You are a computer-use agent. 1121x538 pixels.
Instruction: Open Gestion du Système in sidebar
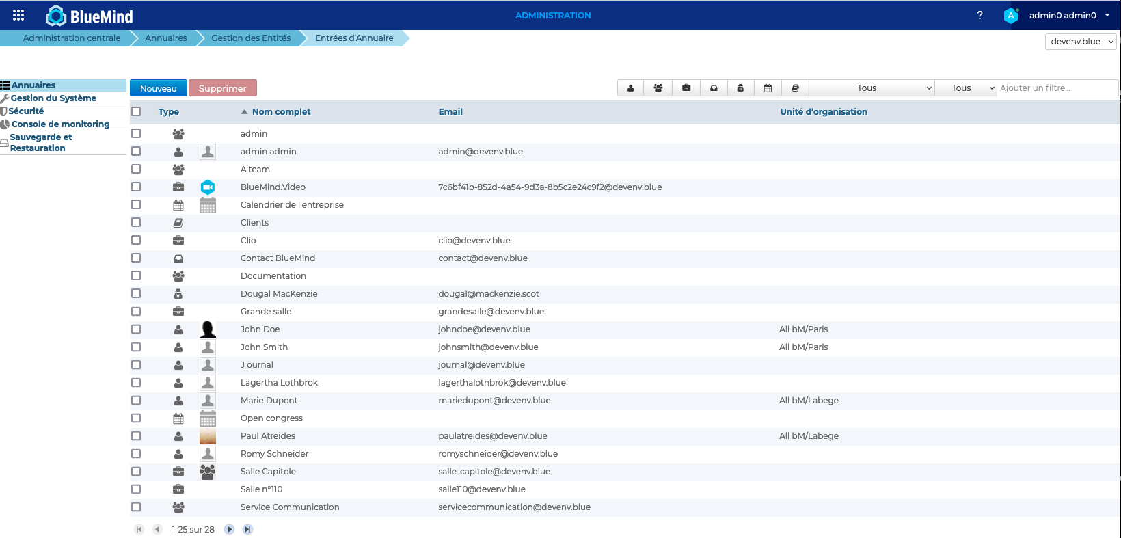click(x=53, y=98)
